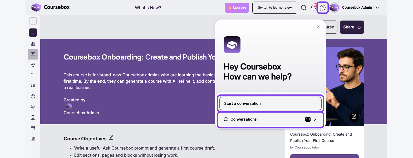Open the award badge icon in sidebar
This screenshot has width=413, height=158.
click(33, 65)
